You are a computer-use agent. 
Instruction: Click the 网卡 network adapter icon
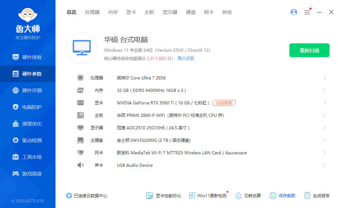[80, 153]
